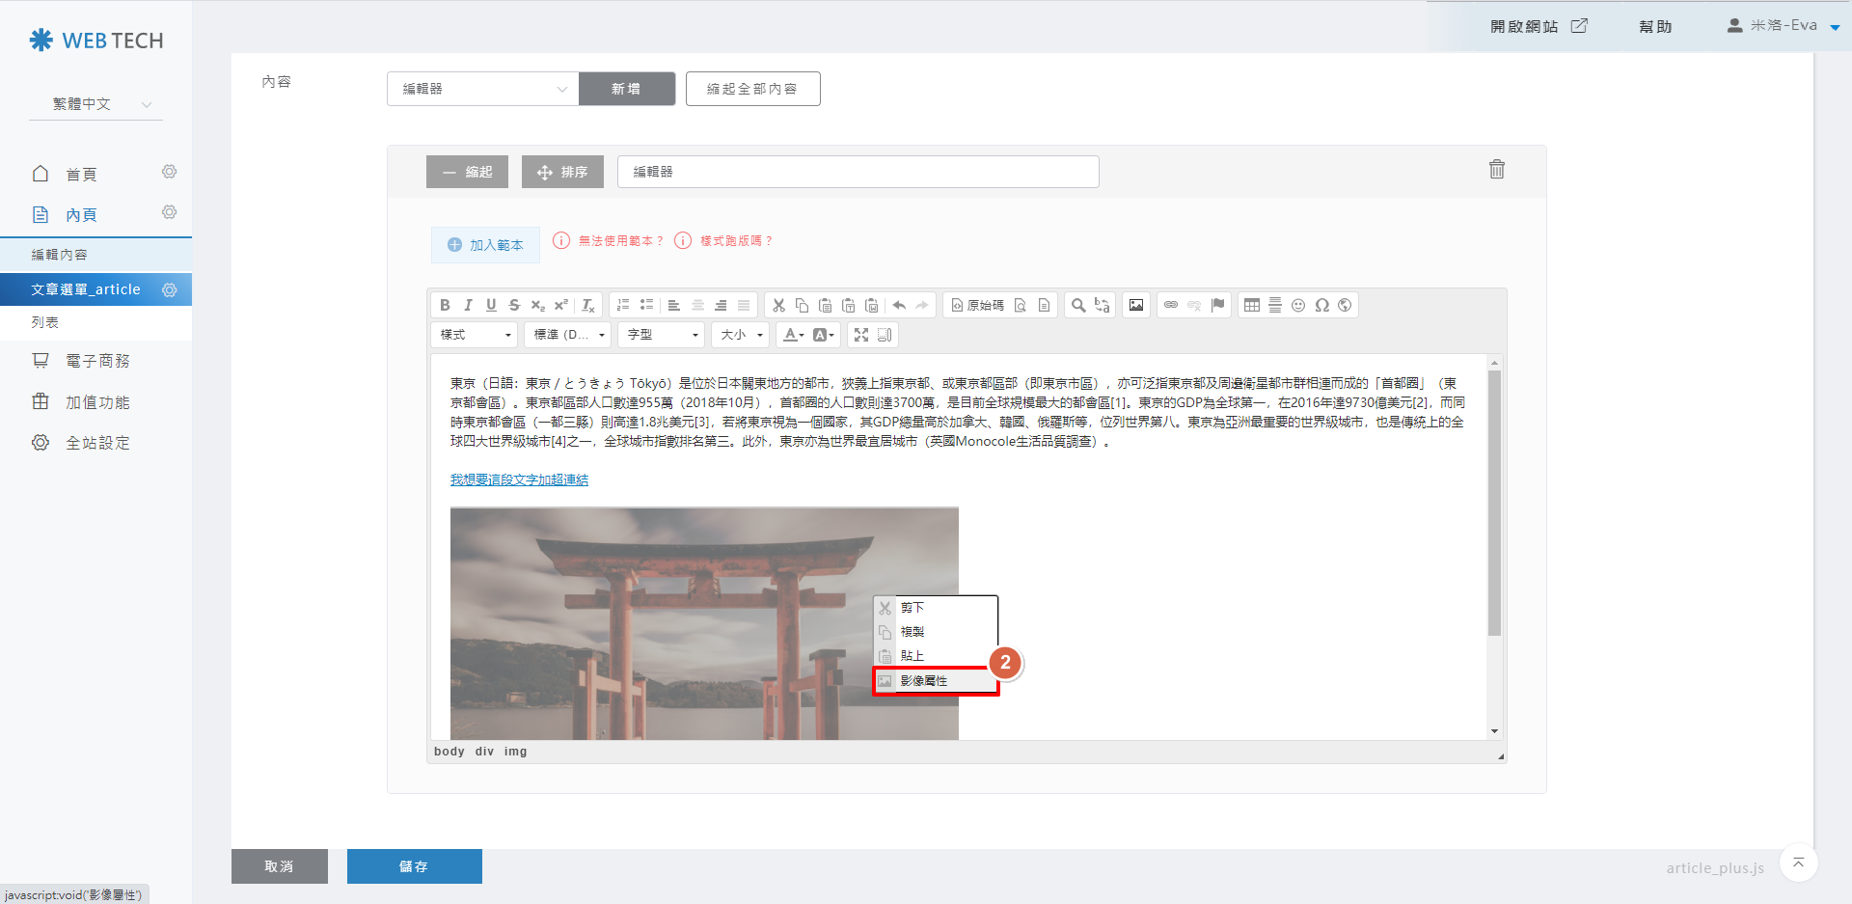Maximize the editor with fullscreen icon

click(861, 335)
